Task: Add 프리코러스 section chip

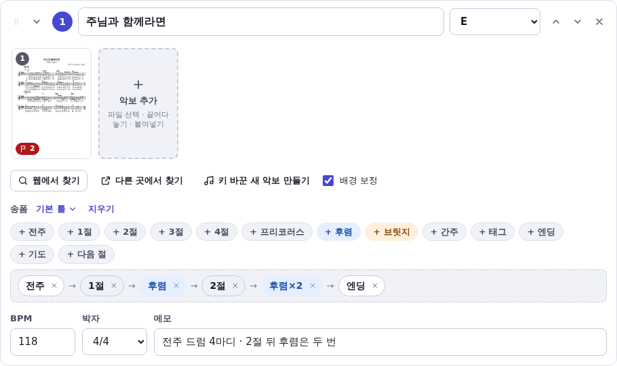Action: (277, 231)
